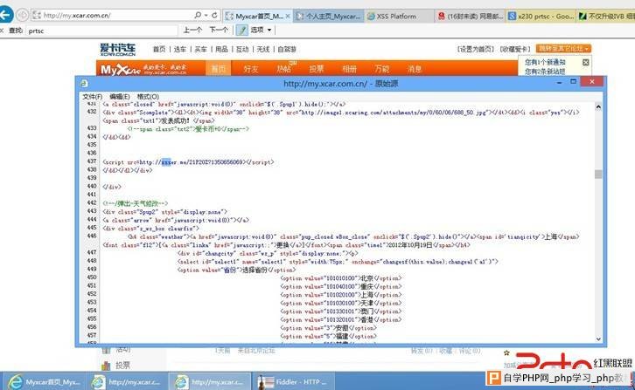Switch to the 个人主页_Myxcar tab
Viewport: 635px width, 390px height.
[329, 17]
